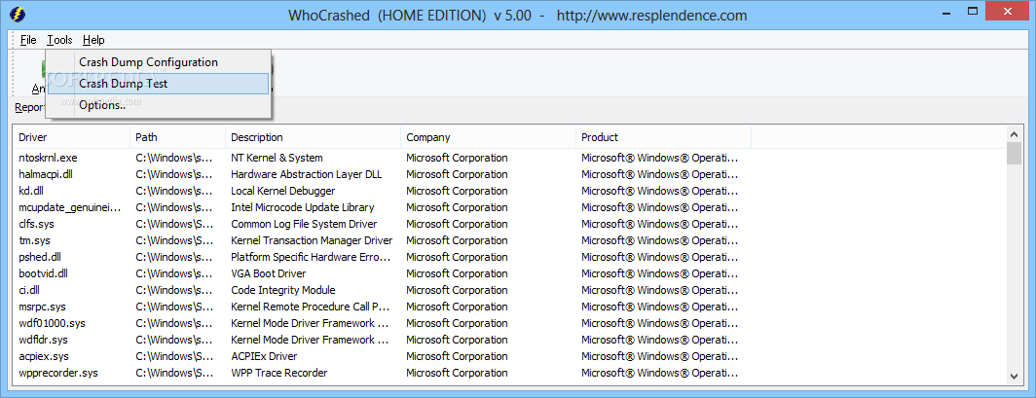Open the File menu
The height and width of the screenshot is (398, 1036).
point(28,40)
